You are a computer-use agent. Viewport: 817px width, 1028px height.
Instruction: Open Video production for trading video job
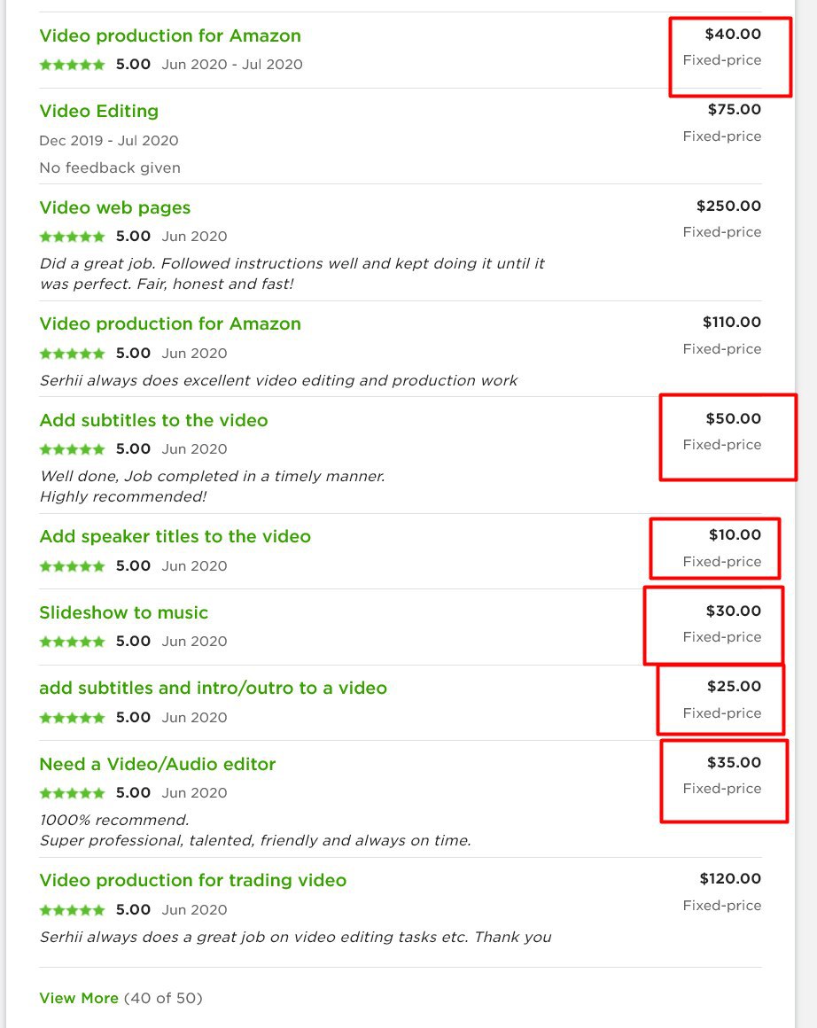pyautogui.click(x=193, y=880)
